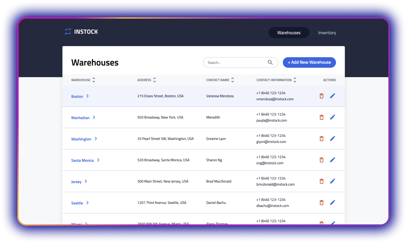Open Seattle via its chevron arrow
This screenshot has height=243, width=407.
(x=88, y=203)
